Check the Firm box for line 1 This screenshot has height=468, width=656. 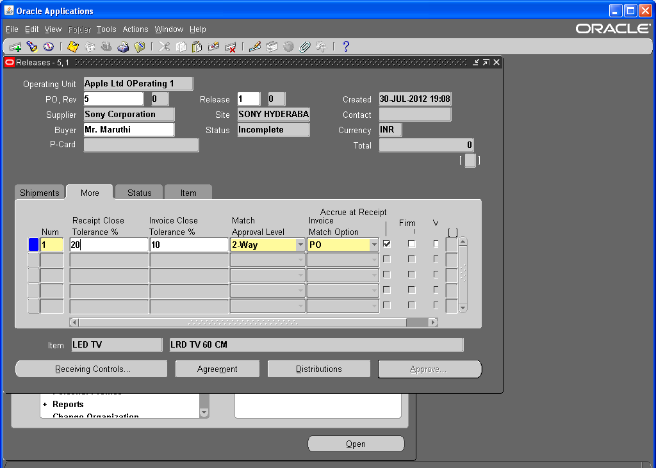[x=412, y=244]
